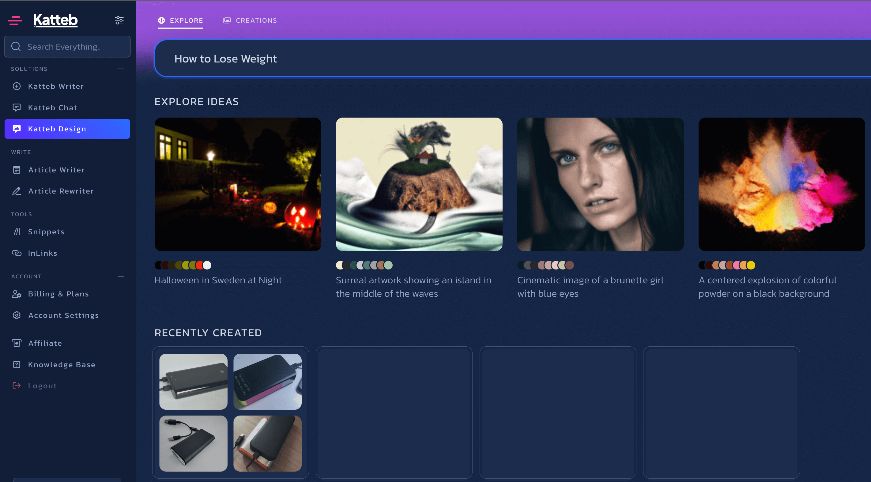Click the How to Lose Weight prompt field
Viewport: 871px width, 482px height.
[x=513, y=58]
